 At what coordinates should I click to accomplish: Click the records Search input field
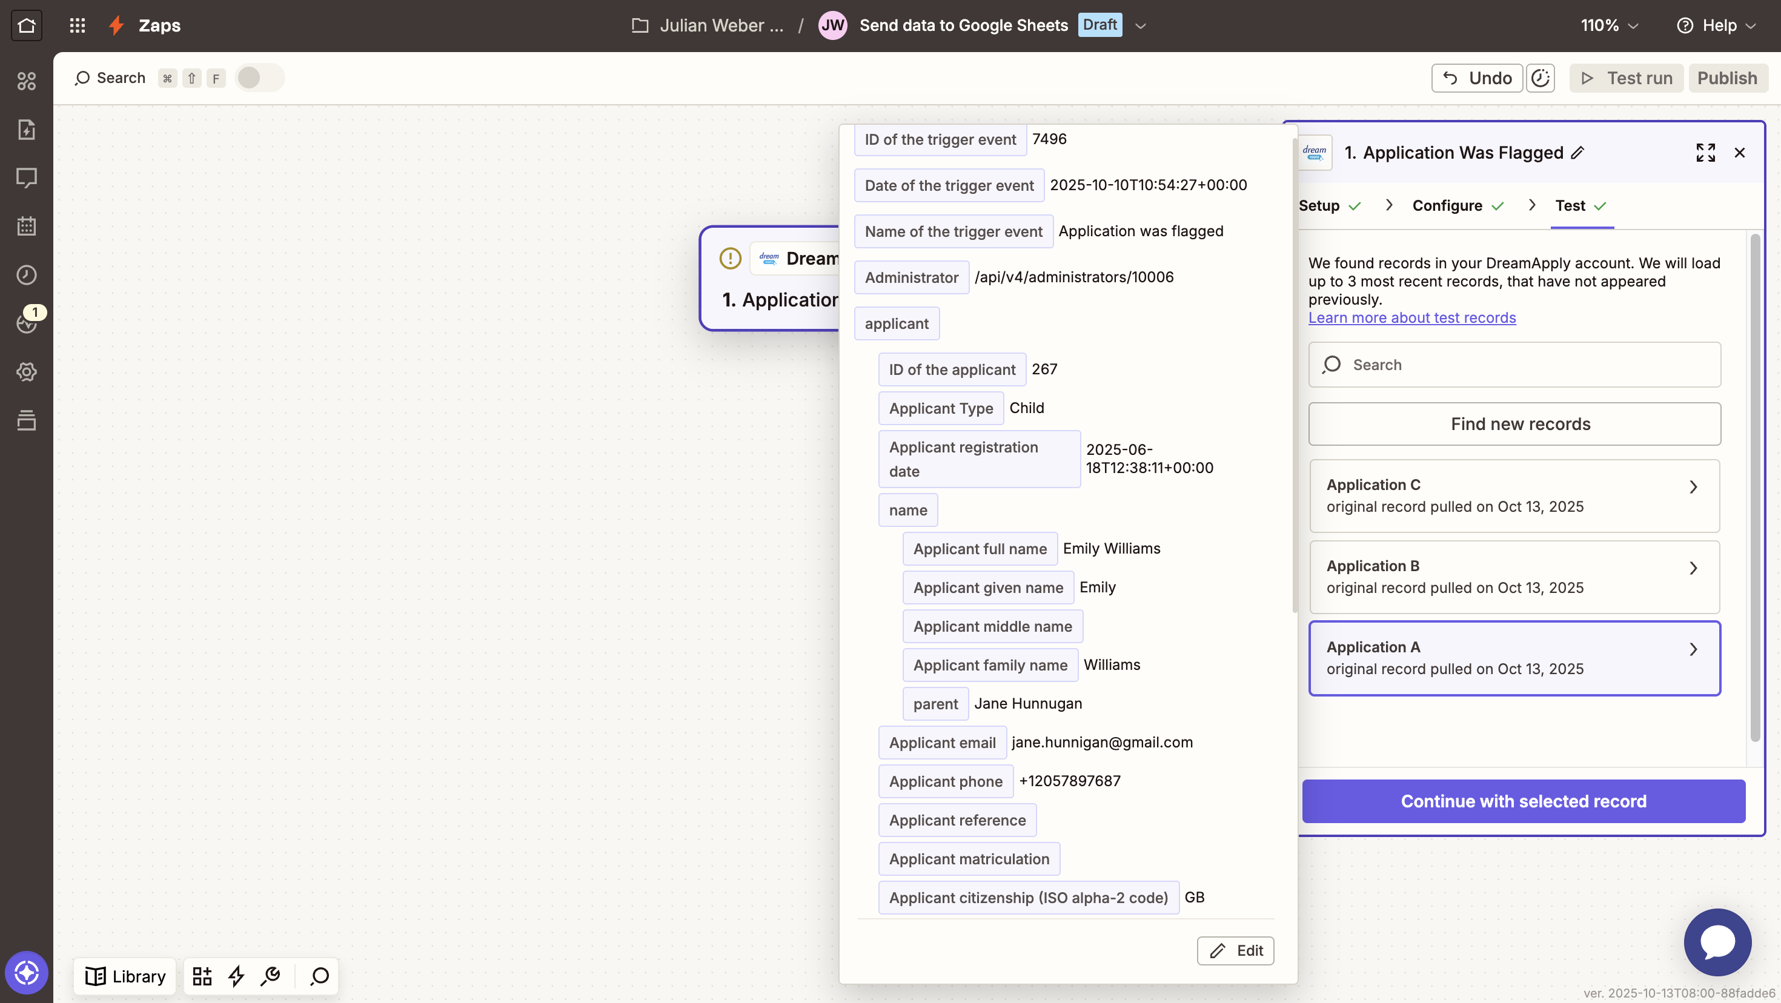1514,365
